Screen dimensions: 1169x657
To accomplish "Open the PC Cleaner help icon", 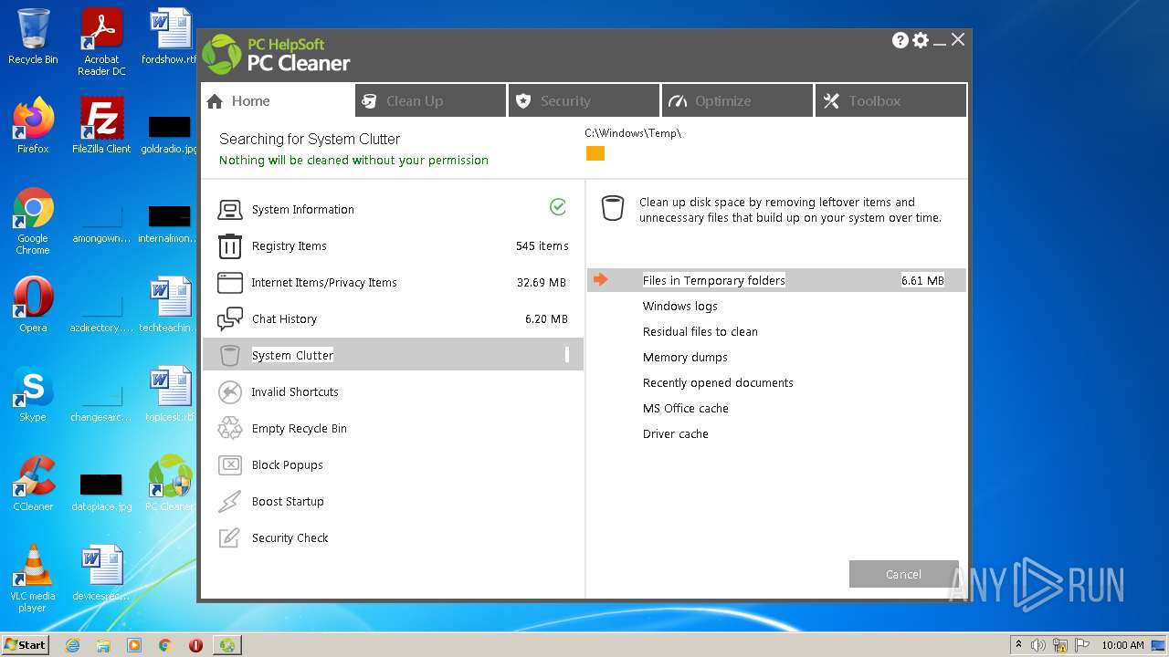I will point(900,40).
